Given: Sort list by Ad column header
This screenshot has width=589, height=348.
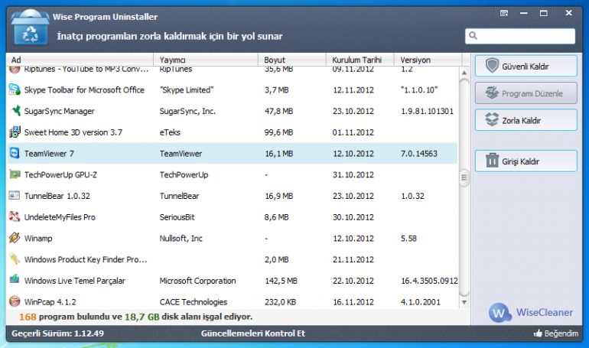Looking at the screenshot, I should 80,60.
